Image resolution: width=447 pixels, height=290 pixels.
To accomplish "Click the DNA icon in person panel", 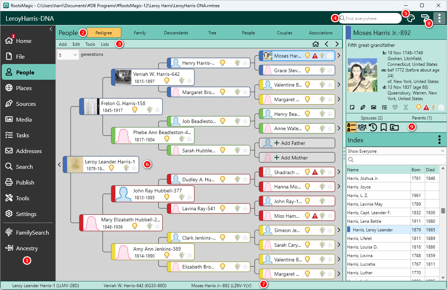I will coord(405,107).
